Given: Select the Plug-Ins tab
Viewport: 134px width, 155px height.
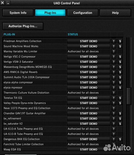Looking at the screenshot, I should (50, 13).
